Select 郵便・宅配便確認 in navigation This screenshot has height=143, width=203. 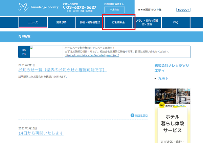(x=90, y=22)
